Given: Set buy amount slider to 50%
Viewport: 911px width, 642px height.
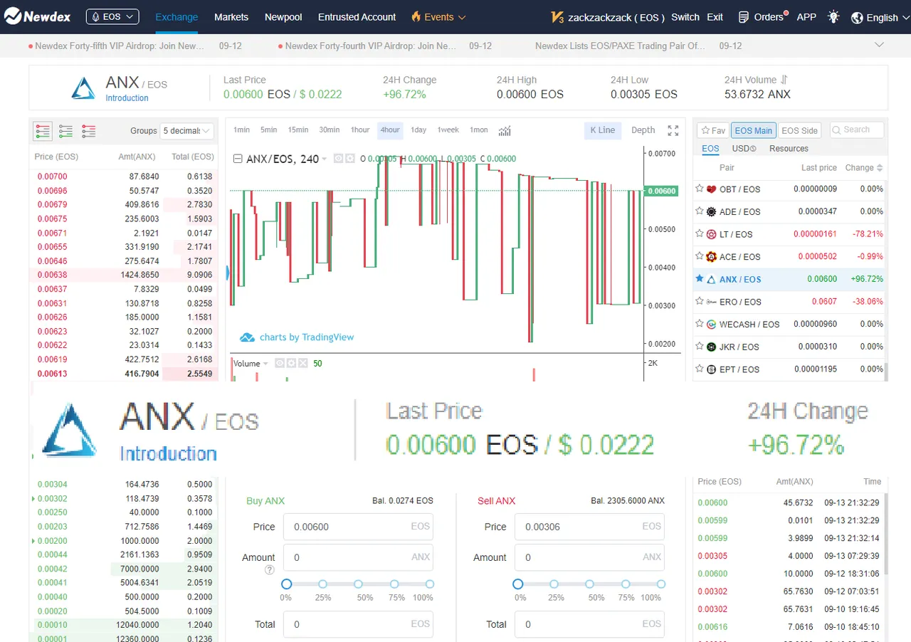Looking at the screenshot, I should [358, 584].
